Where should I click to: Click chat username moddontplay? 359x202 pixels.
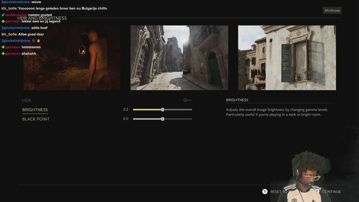(16, 15)
